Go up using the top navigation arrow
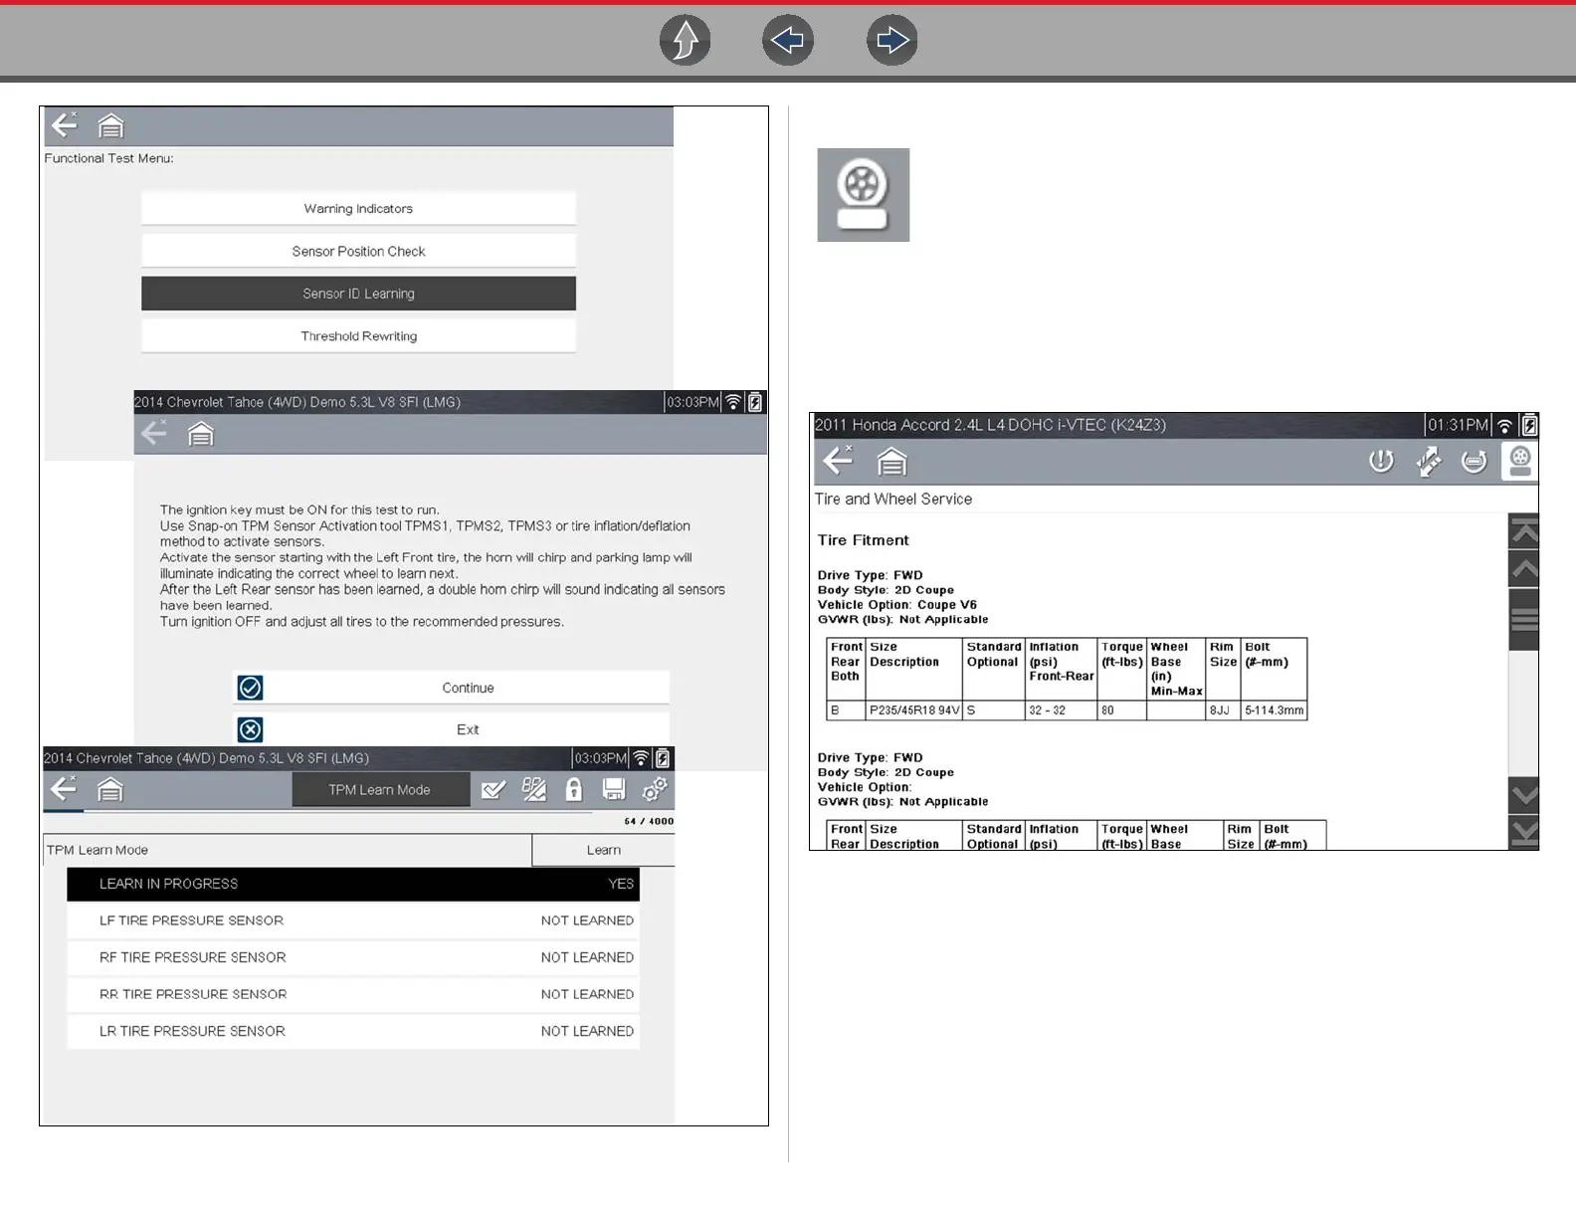This screenshot has width=1576, height=1218. [686, 41]
